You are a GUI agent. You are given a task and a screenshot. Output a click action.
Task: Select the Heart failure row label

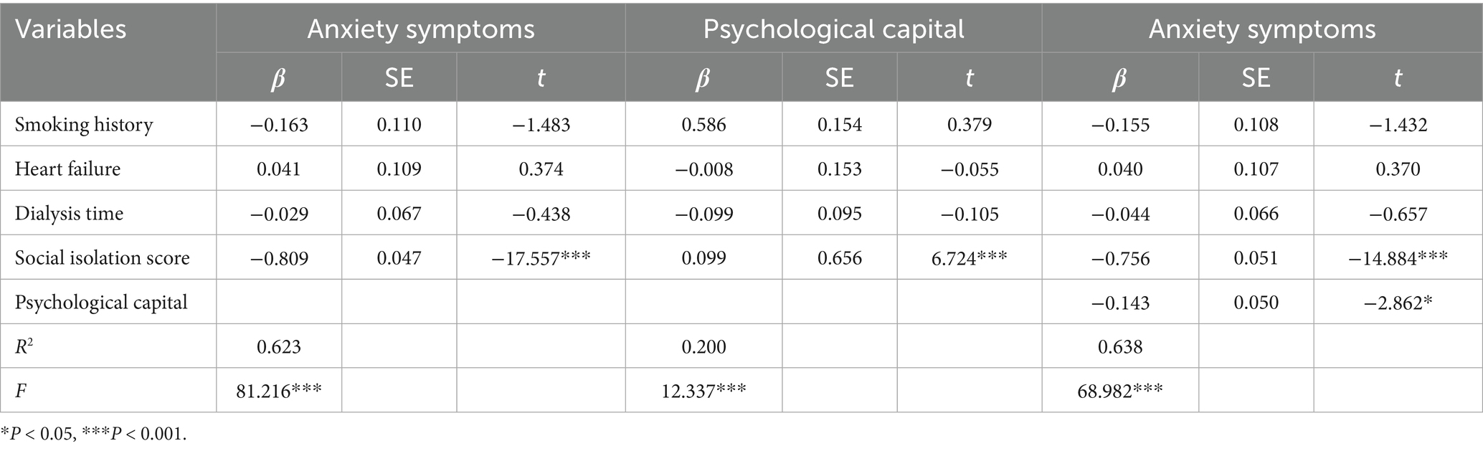[68, 169]
